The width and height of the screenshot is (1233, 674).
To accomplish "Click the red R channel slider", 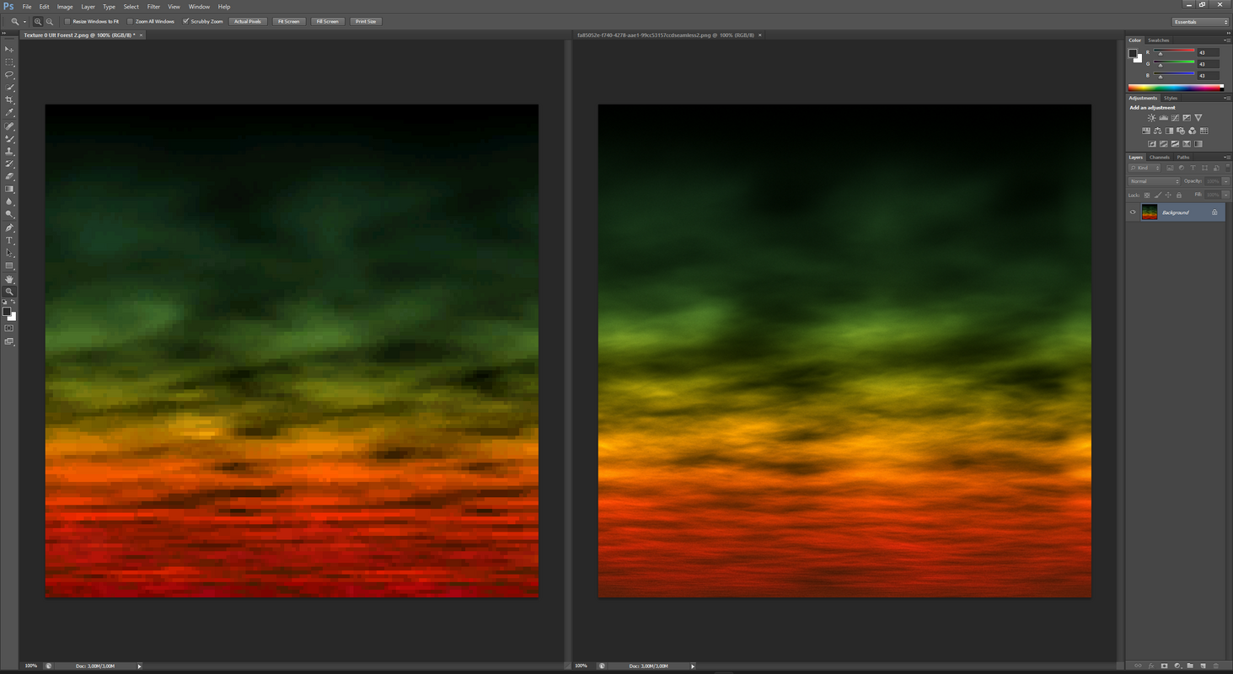I will [1174, 51].
